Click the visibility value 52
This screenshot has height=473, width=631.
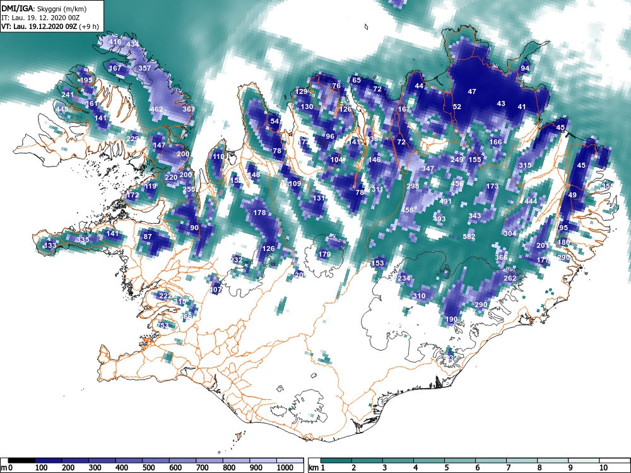[x=457, y=107]
